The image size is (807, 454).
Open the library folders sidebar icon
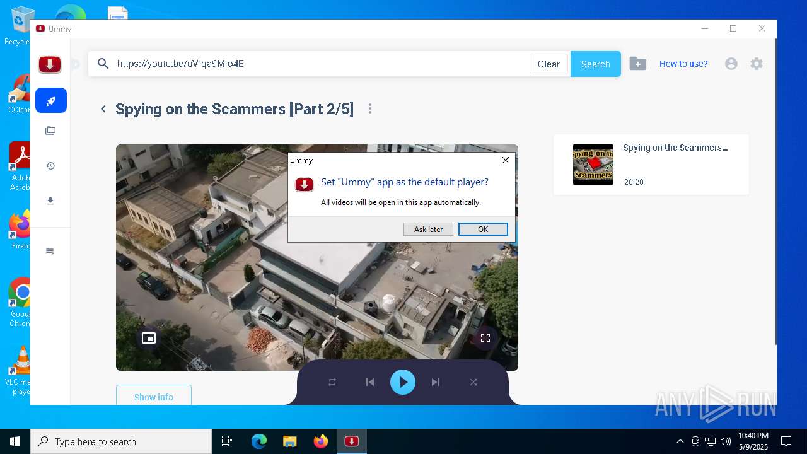click(x=50, y=131)
